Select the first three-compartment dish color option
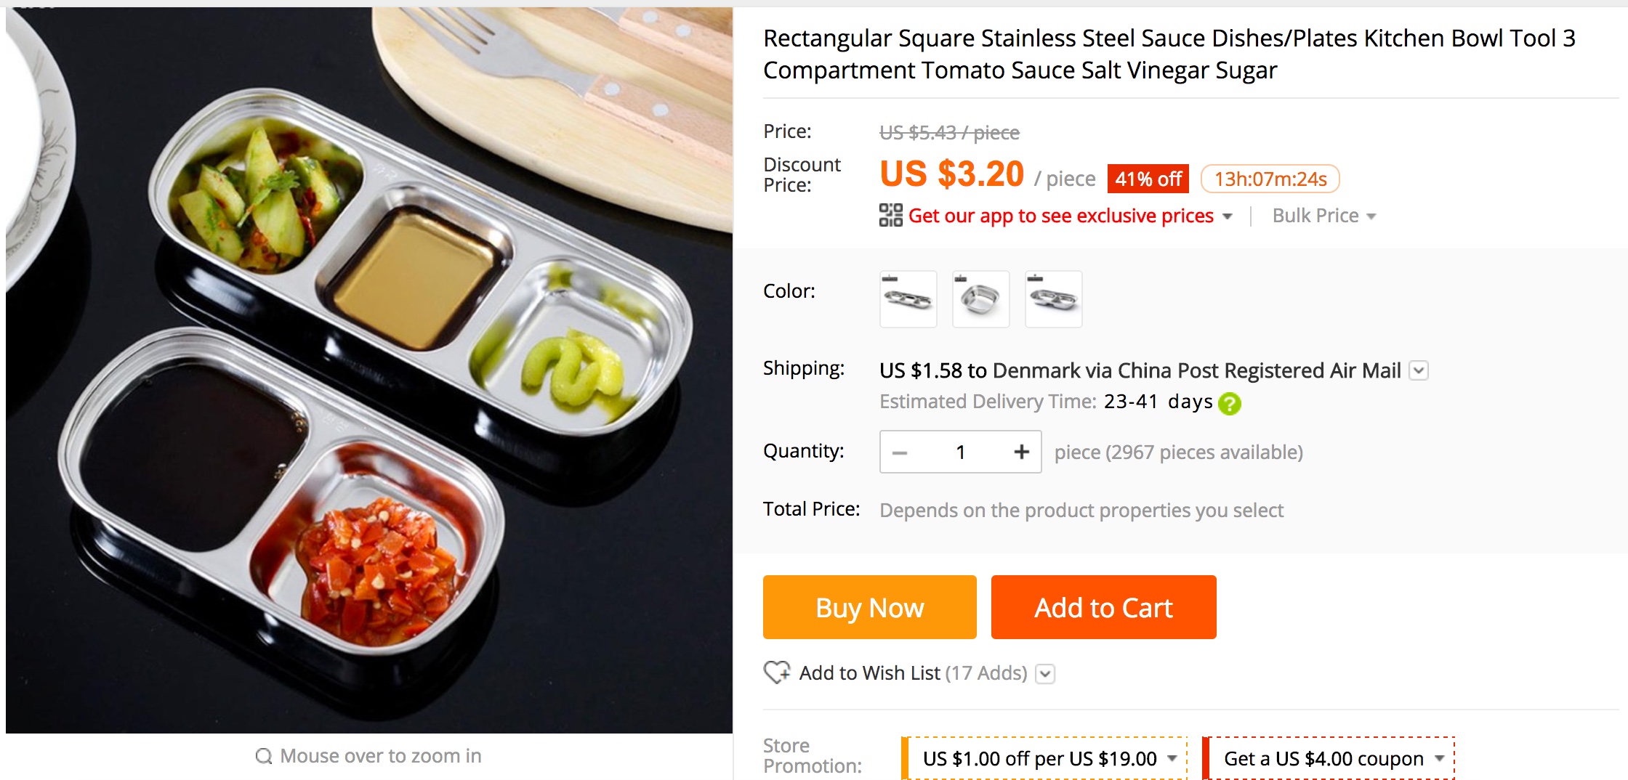 908,298
